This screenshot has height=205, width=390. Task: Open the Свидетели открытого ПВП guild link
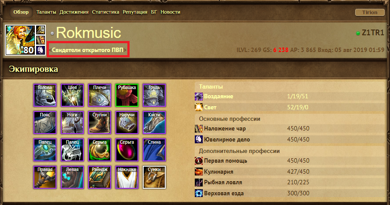pos(88,50)
